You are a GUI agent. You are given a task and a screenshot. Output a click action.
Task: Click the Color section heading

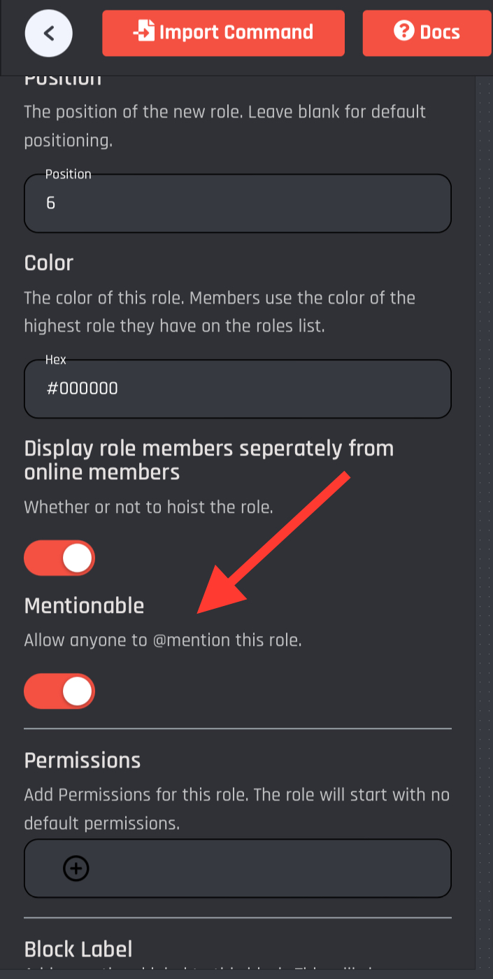[49, 263]
